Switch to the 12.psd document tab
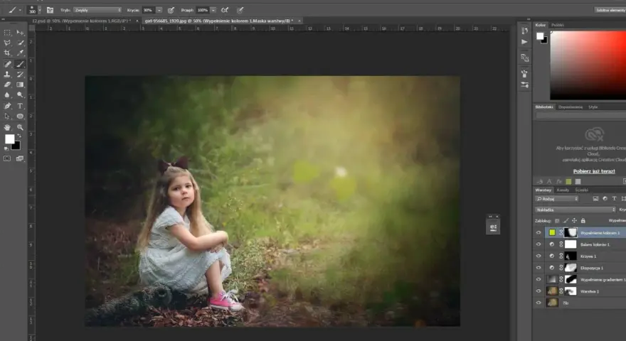 pyautogui.click(x=81, y=21)
